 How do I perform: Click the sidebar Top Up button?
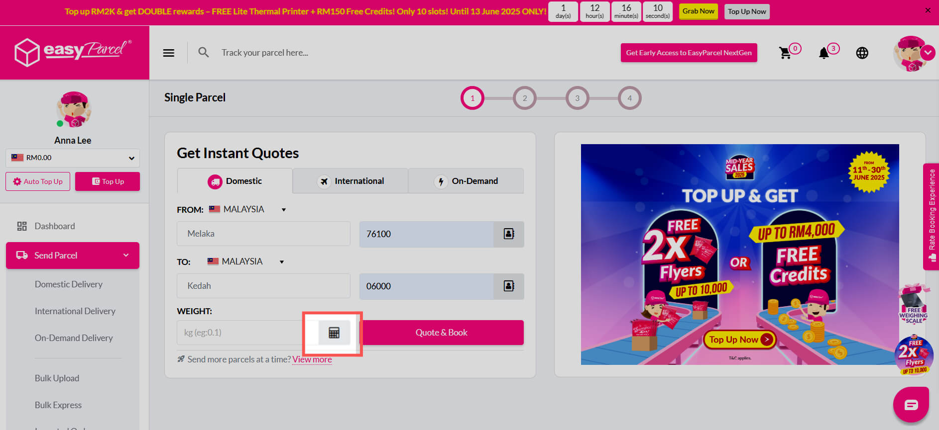point(108,181)
